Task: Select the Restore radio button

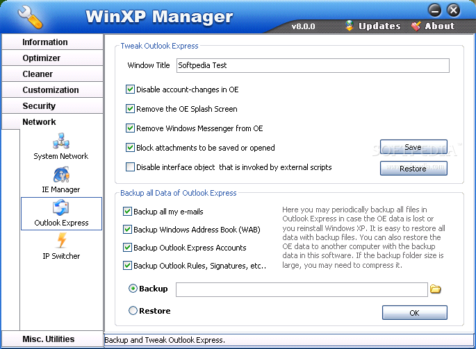Action: (x=133, y=310)
